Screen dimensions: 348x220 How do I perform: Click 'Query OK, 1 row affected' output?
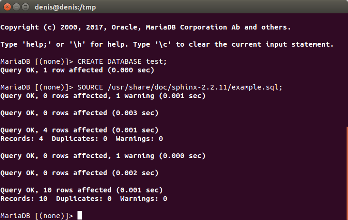pos(77,70)
